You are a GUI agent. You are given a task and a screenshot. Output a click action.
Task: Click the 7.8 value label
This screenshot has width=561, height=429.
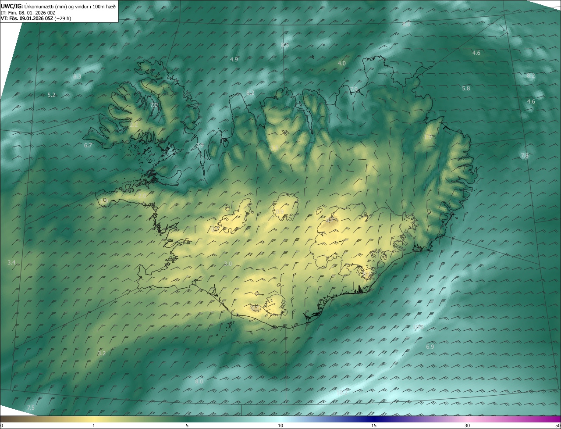click(x=525, y=156)
